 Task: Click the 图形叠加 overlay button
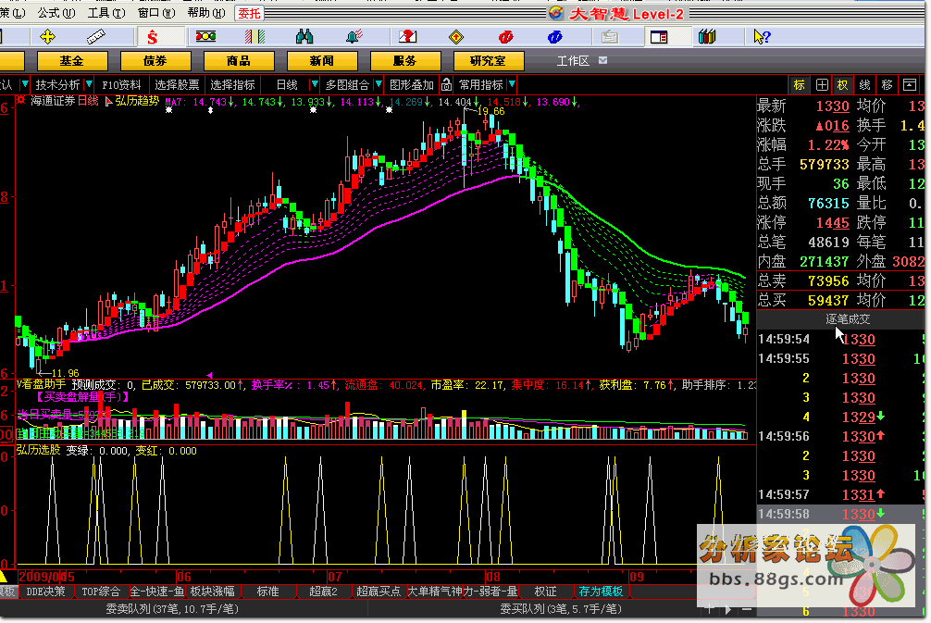412,85
